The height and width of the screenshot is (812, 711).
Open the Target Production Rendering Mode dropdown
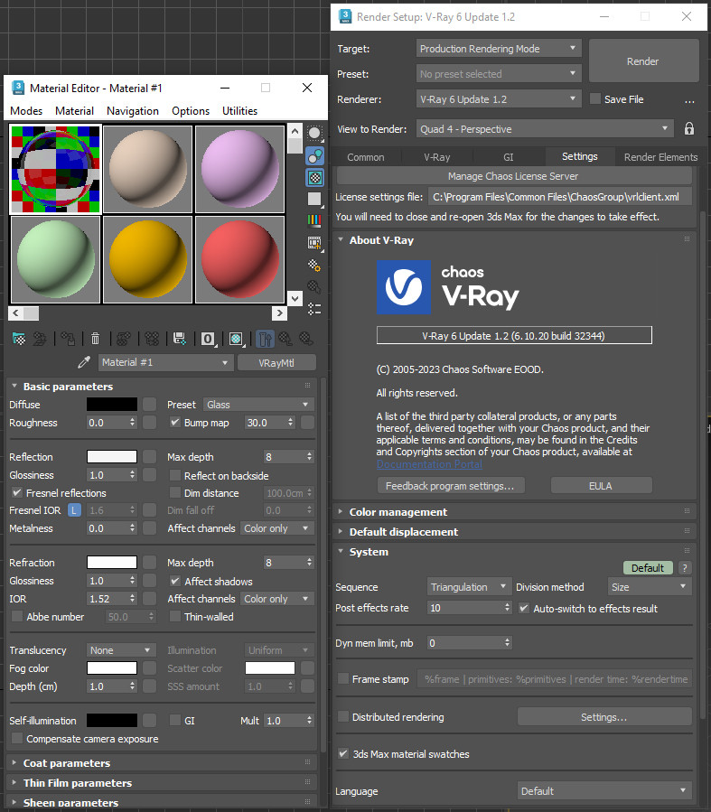point(498,49)
